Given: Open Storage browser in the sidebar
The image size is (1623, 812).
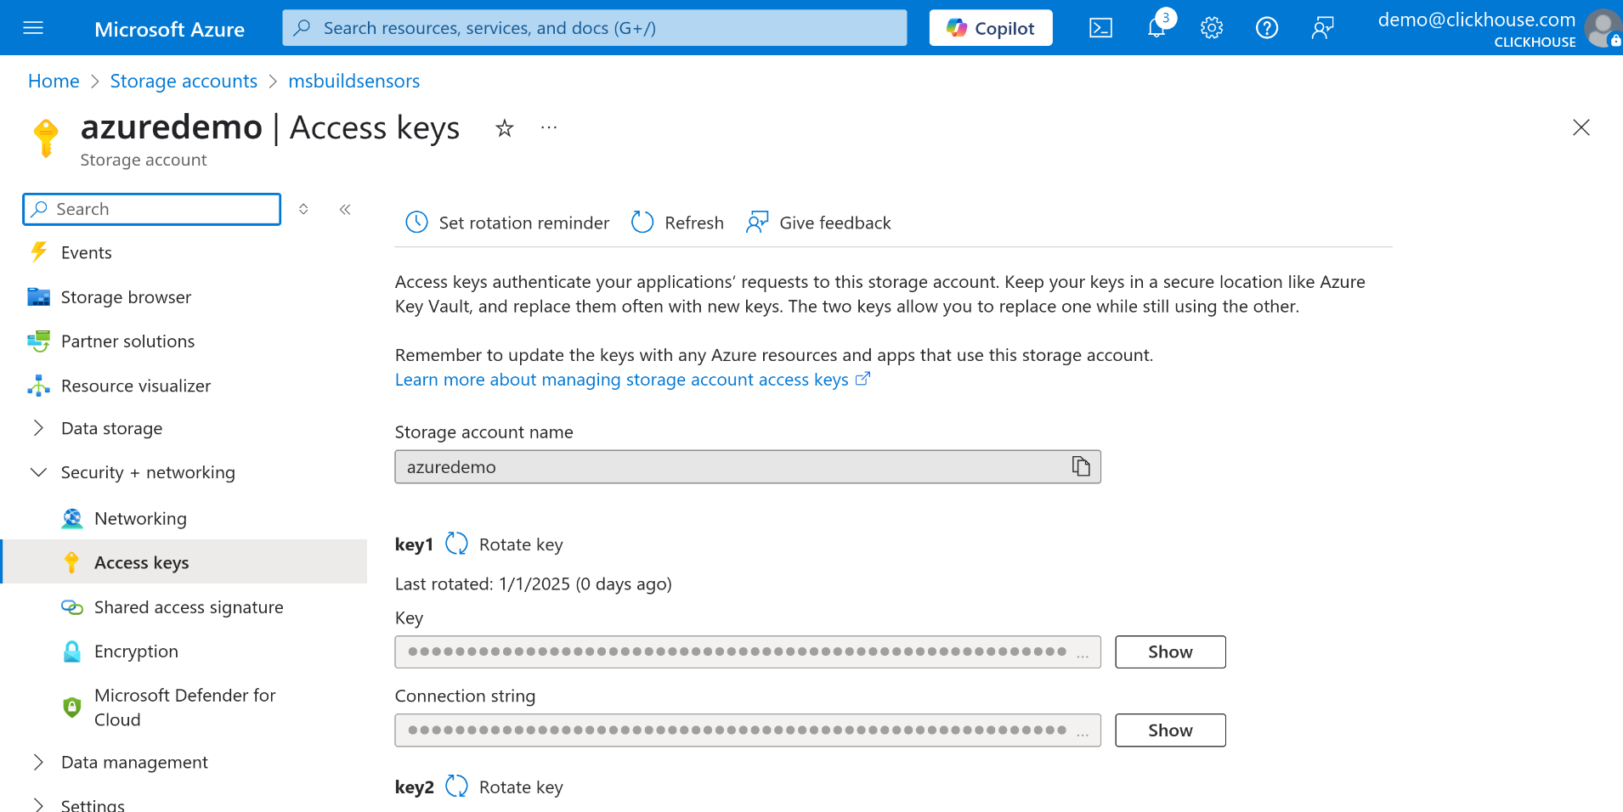Looking at the screenshot, I should pos(126,296).
